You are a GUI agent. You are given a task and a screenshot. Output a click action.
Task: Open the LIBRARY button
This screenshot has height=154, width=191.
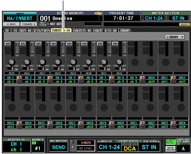click(175, 37)
